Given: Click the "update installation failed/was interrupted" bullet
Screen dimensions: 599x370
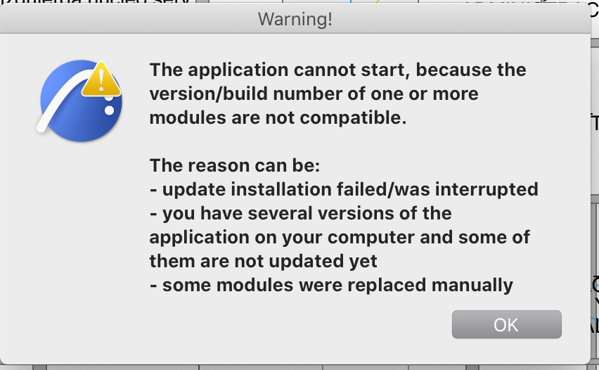Looking at the screenshot, I should [x=343, y=190].
